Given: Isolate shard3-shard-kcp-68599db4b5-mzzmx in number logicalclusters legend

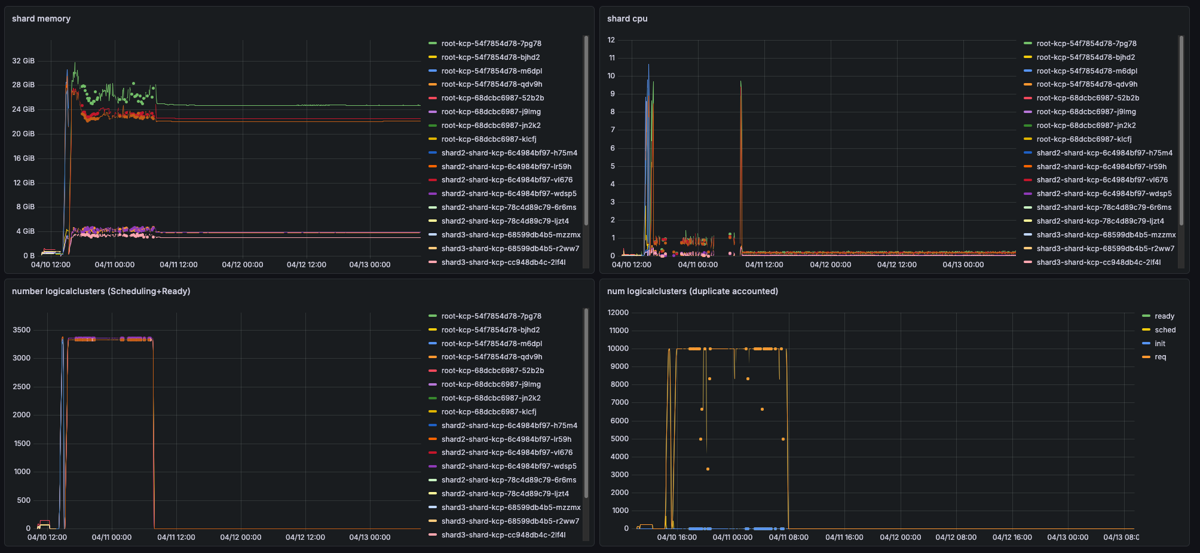Looking at the screenshot, I should 511,508.
